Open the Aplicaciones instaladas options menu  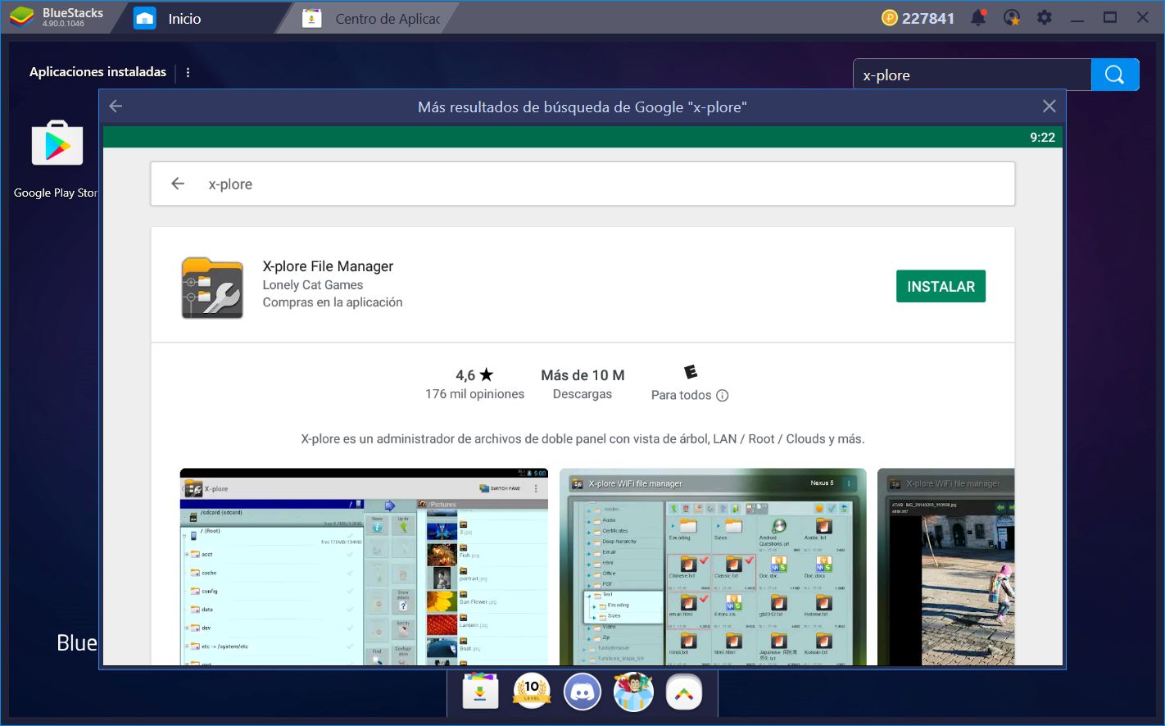click(x=188, y=72)
